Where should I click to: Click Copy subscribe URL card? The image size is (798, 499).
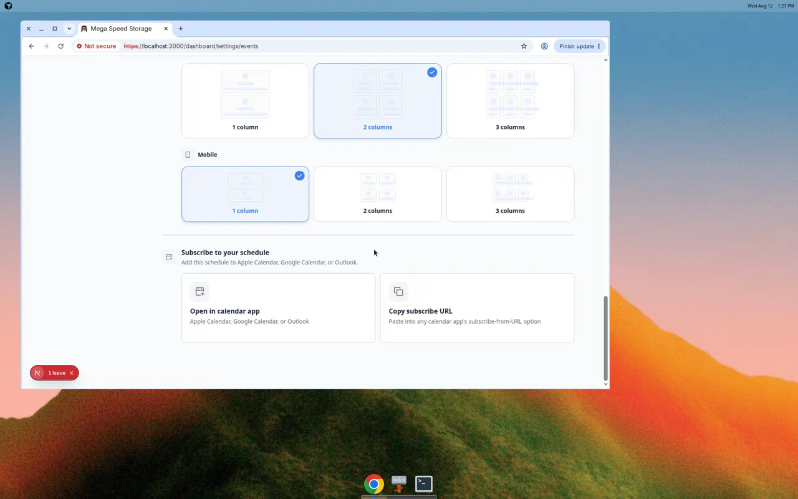click(477, 308)
